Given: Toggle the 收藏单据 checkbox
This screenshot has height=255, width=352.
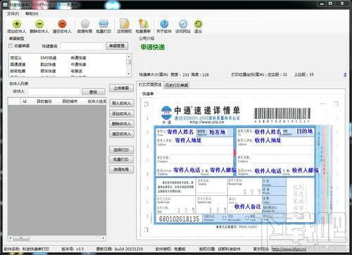Looking at the screenshot, I should point(11,46).
